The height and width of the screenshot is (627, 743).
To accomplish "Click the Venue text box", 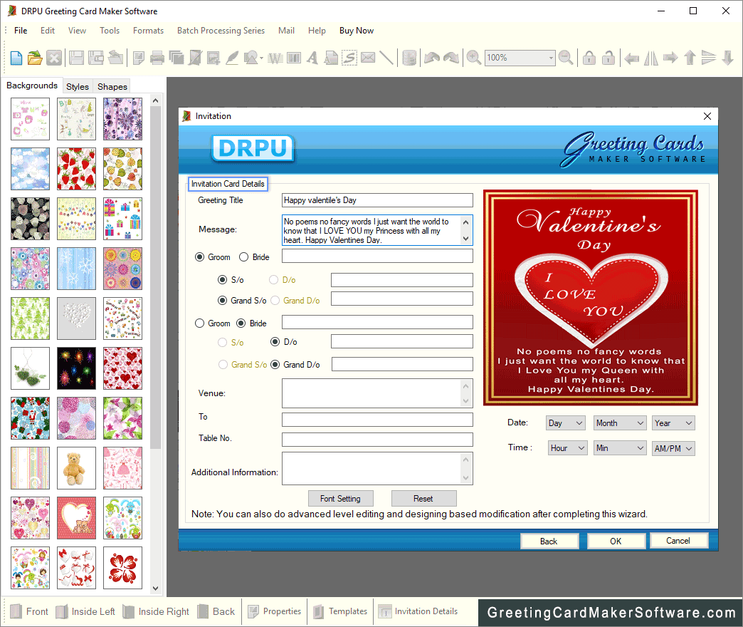I will [x=377, y=393].
